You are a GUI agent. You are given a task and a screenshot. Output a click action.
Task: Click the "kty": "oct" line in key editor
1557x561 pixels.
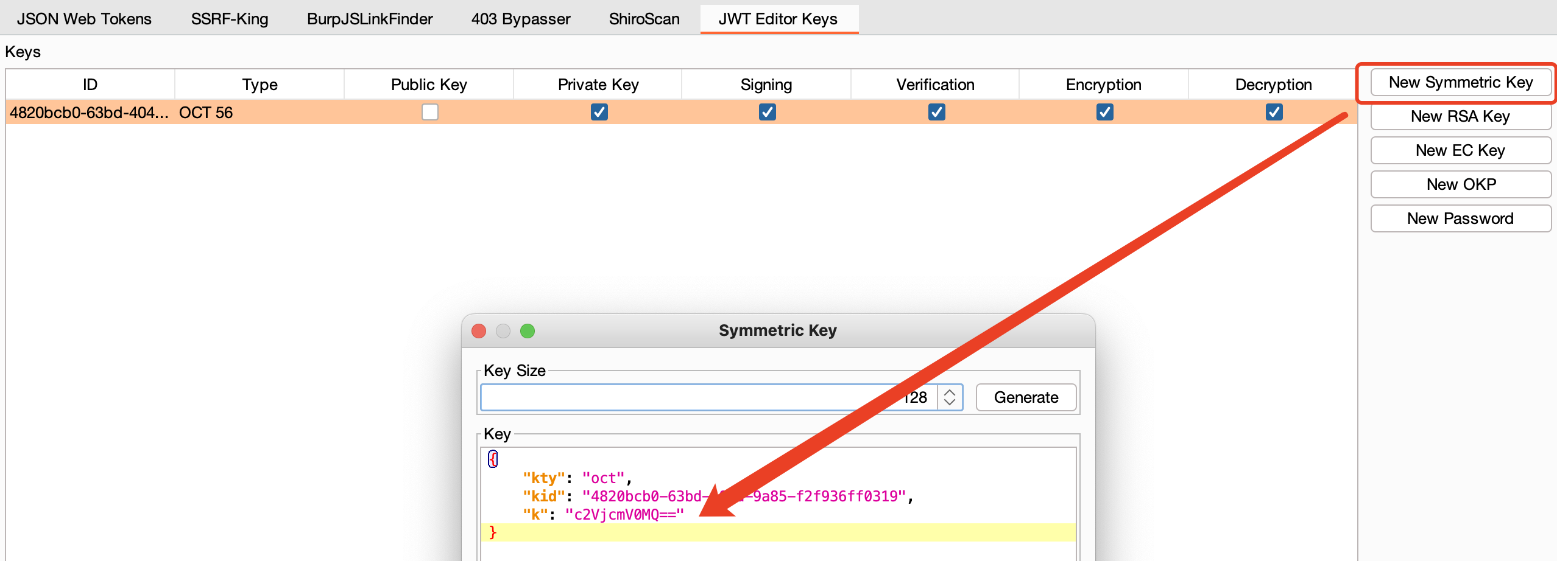[577, 478]
